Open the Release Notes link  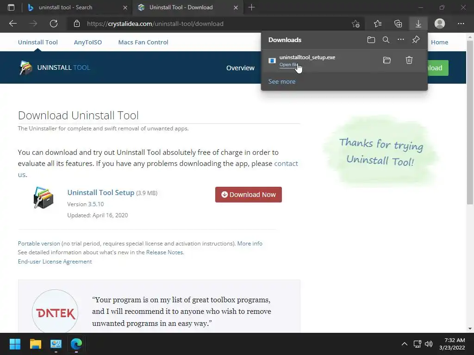pyautogui.click(x=164, y=252)
